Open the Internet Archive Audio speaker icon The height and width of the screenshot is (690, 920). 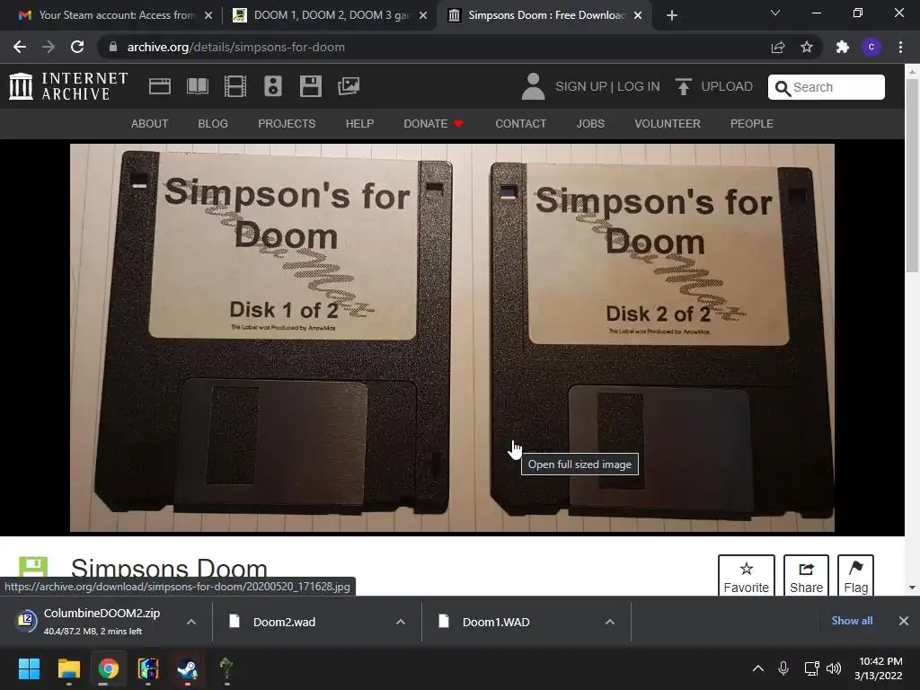coord(273,86)
